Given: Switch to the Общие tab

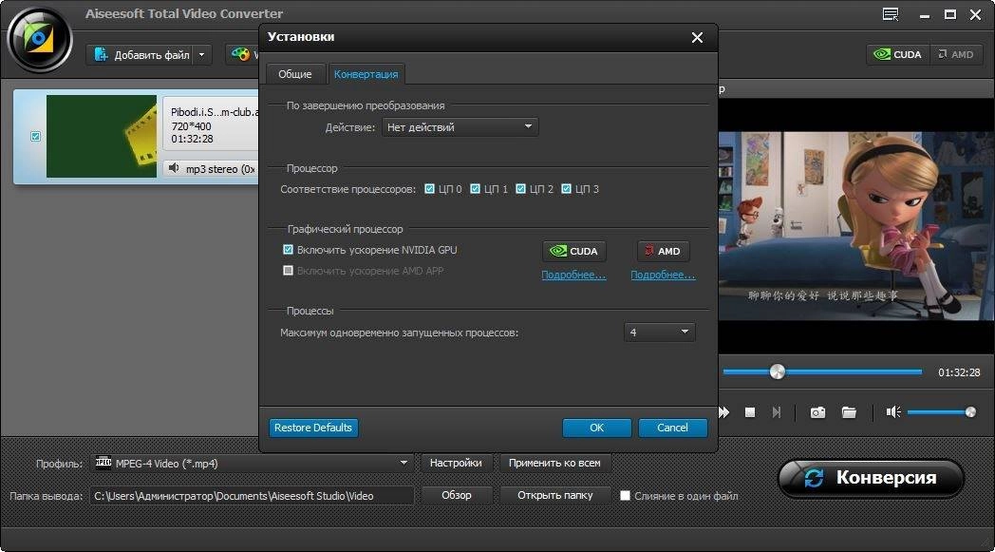Looking at the screenshot, I should coord(295,74).
